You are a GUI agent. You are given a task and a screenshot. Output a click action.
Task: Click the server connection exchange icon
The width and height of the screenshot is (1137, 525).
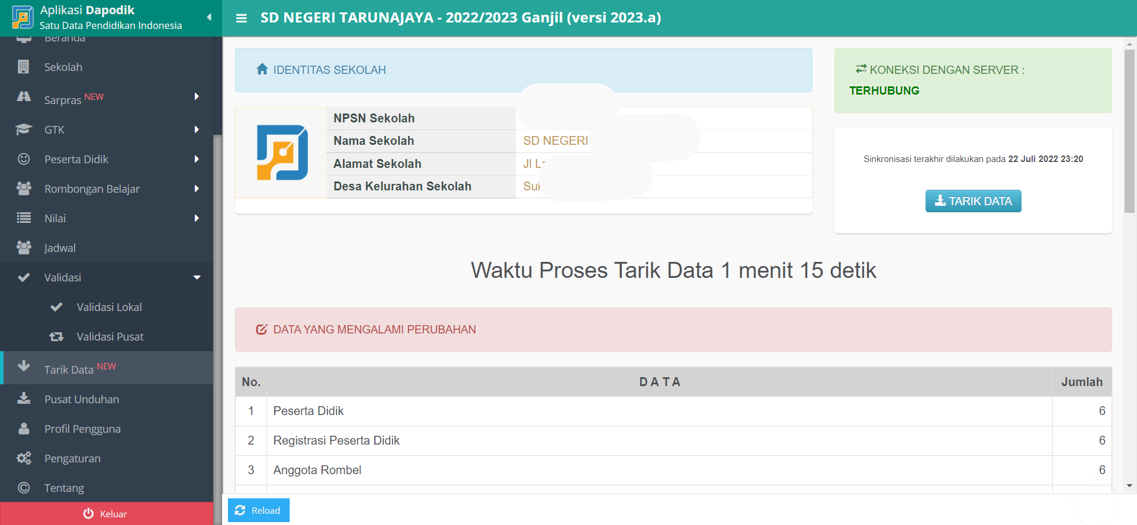click(x=861, y=69)
